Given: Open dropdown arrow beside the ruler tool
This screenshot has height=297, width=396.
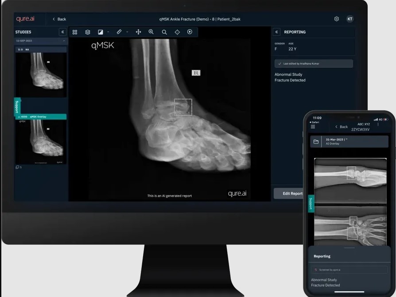Looking at the screenshot, I should [x=127, y=32].
